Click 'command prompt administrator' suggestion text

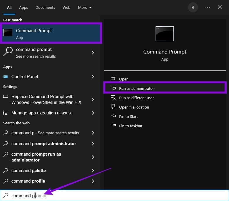click(x=44, y=144)
